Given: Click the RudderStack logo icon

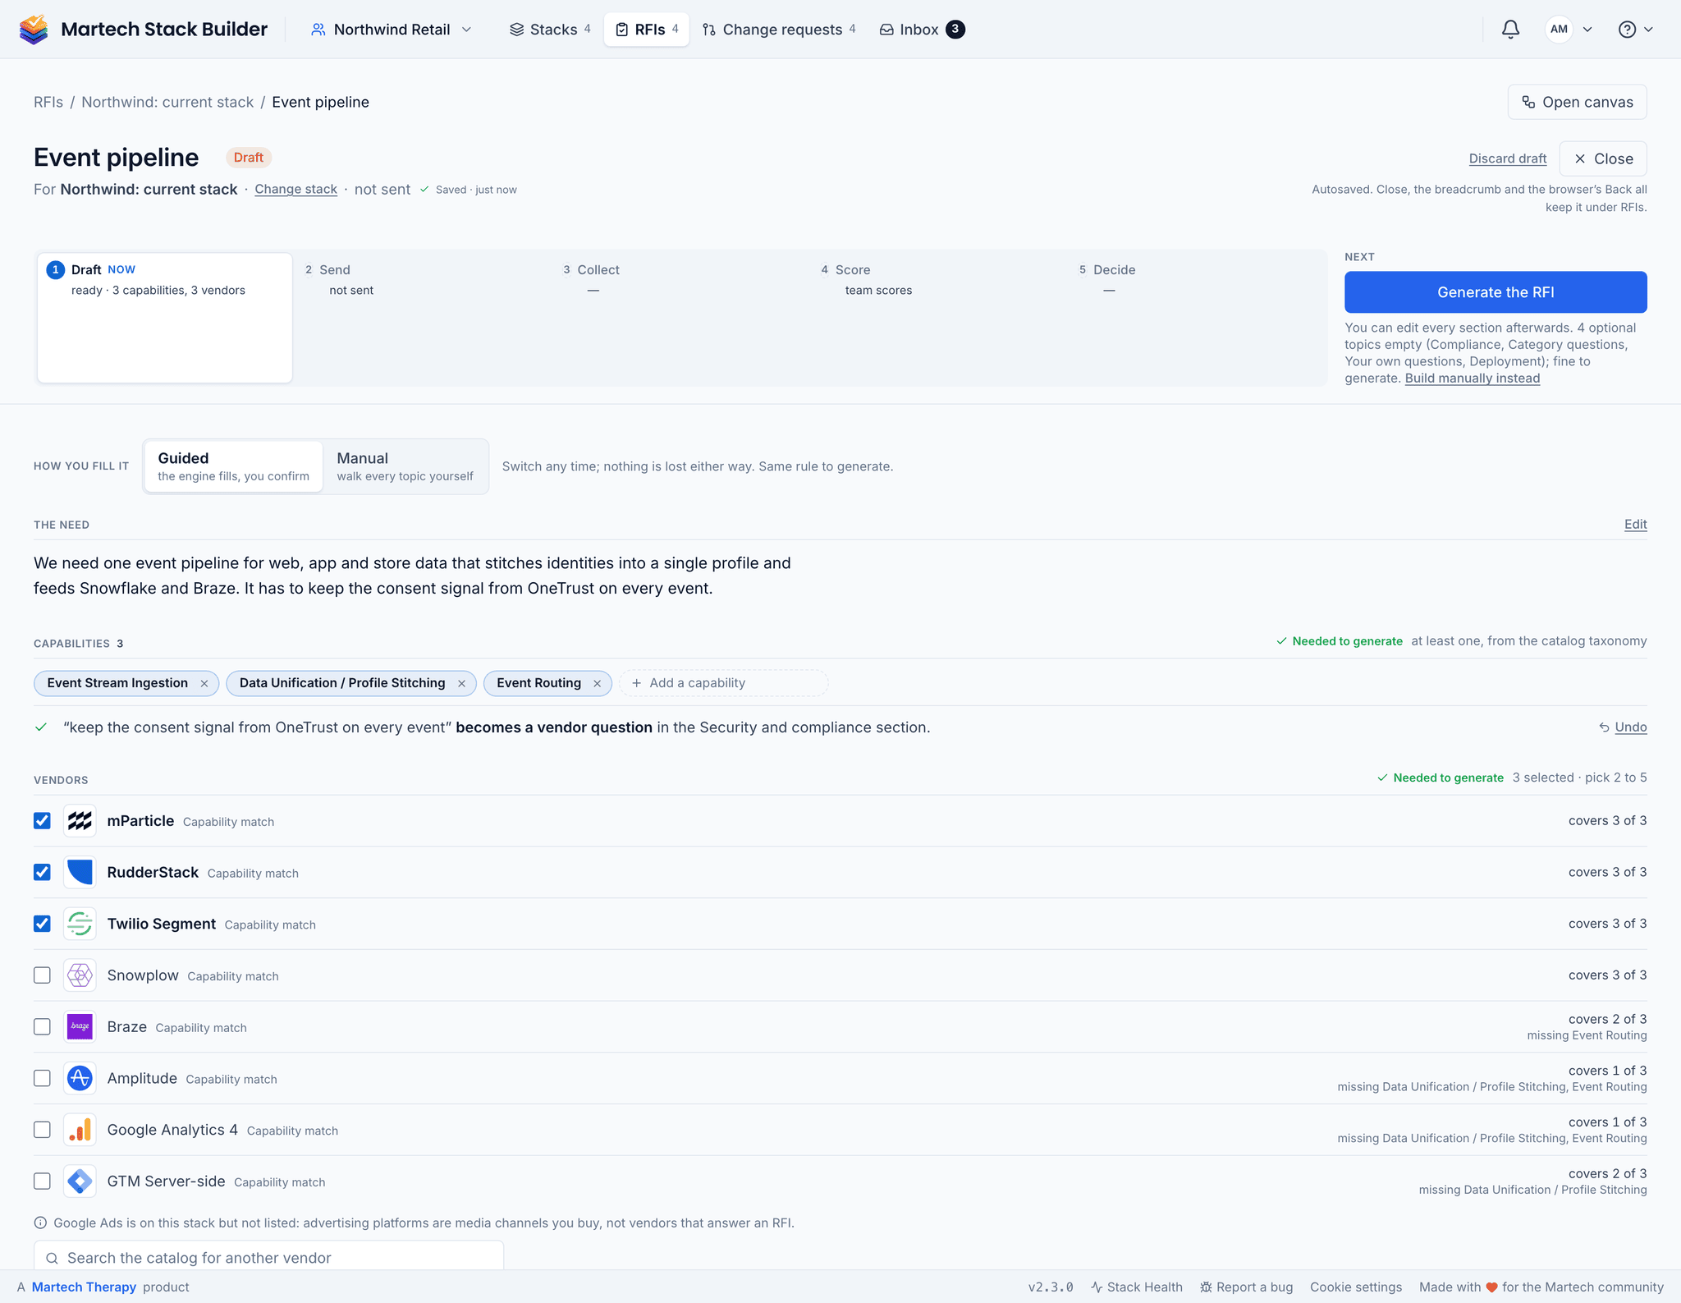Looking at the screenshot, I should [80, 872].
